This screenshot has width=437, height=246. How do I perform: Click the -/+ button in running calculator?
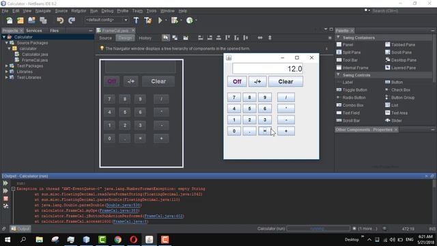(257, 81)
